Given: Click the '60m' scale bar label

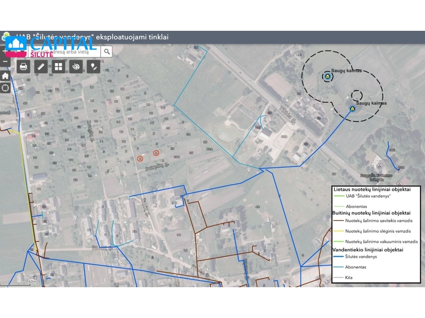Looking at the screenshot, I should (32, 282).
